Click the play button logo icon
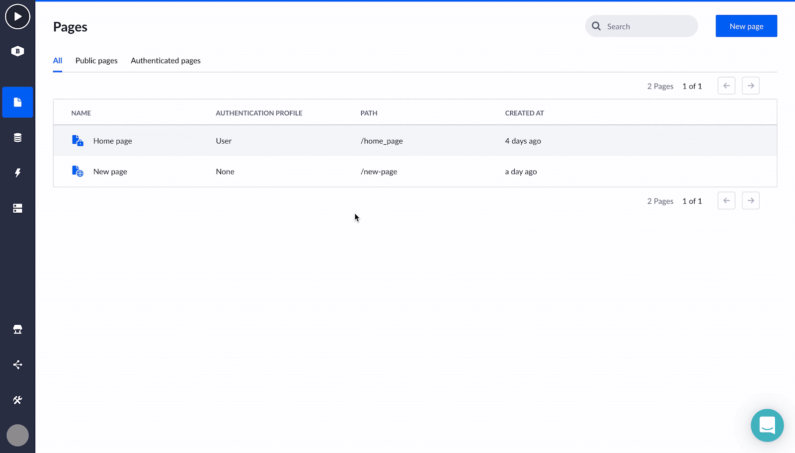The width and height of the screenshot is (795, 453). coord(17,16)
